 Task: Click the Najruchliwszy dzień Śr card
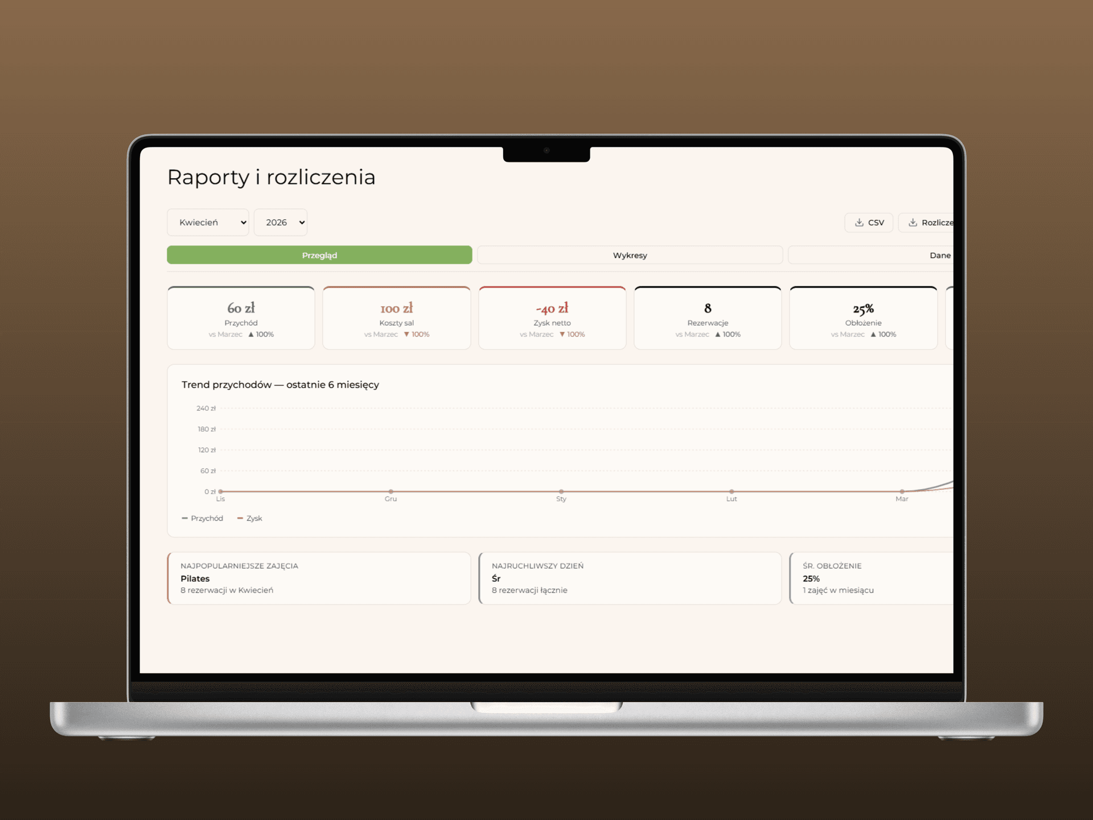pos(630,578)
